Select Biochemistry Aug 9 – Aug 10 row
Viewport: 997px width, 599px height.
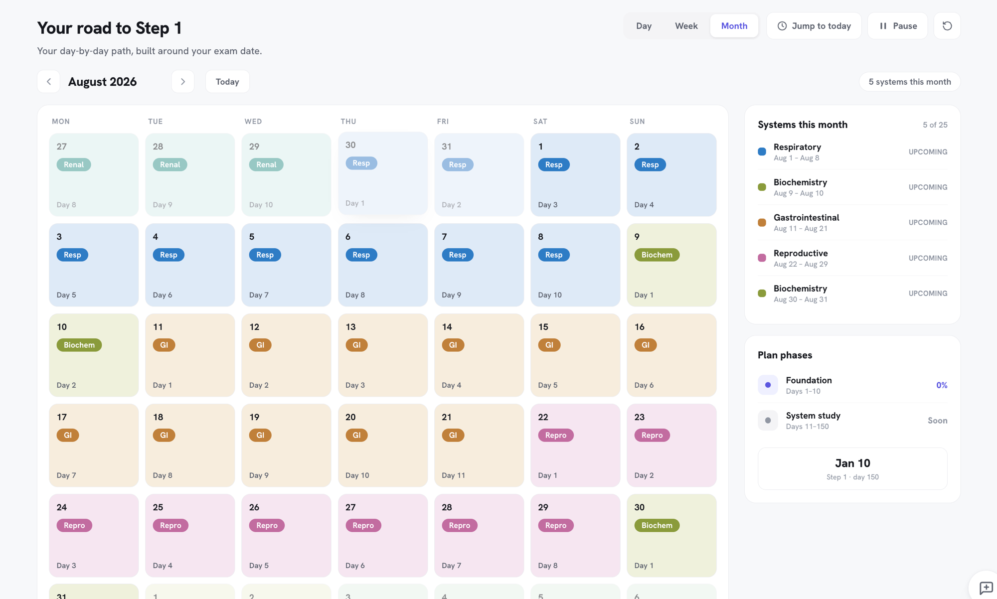(x=852, y=187)
